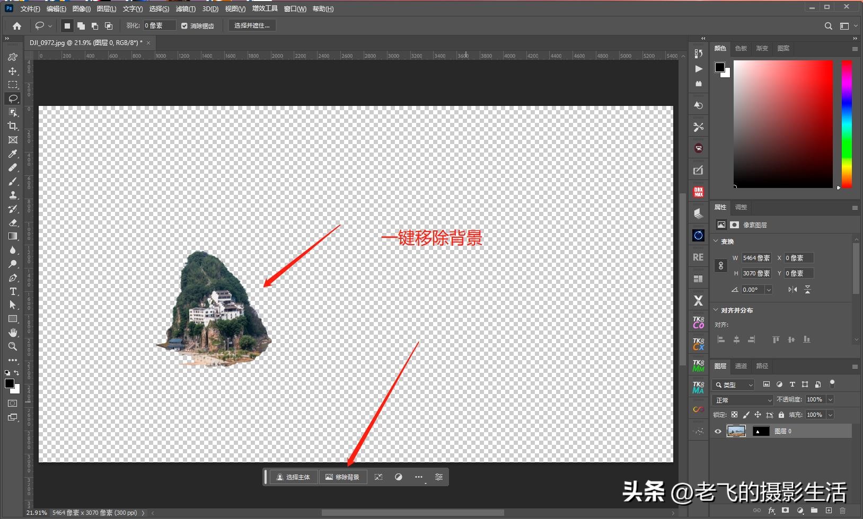Click the horizontal scrollbar below the canvas
This screenshot has height=519, width=863.
[413, 513]
